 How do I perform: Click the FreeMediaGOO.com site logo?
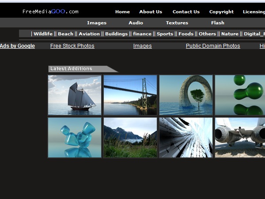tap(50, 11)
